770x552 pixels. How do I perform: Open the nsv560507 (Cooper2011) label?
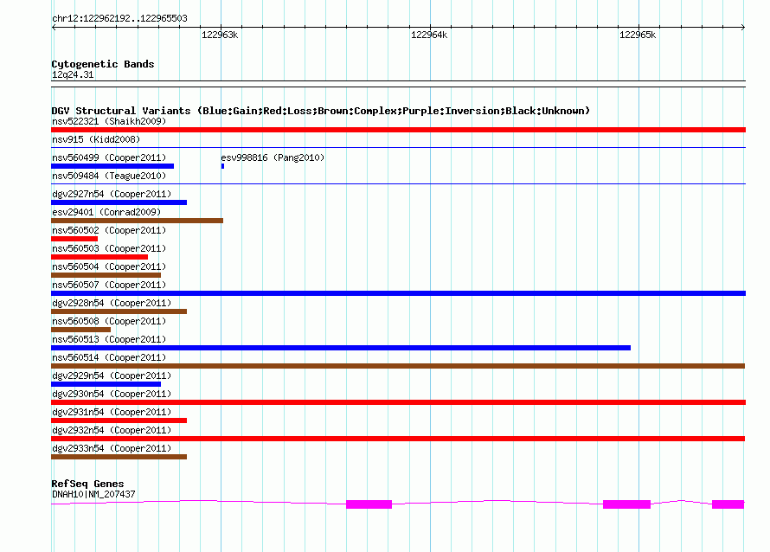[x=109, y=285]
